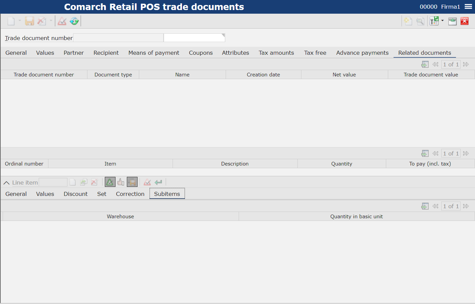Screen dimensions: 475x304
Task: Click page field '1 of 1' of related documents table
Action: 451,64
